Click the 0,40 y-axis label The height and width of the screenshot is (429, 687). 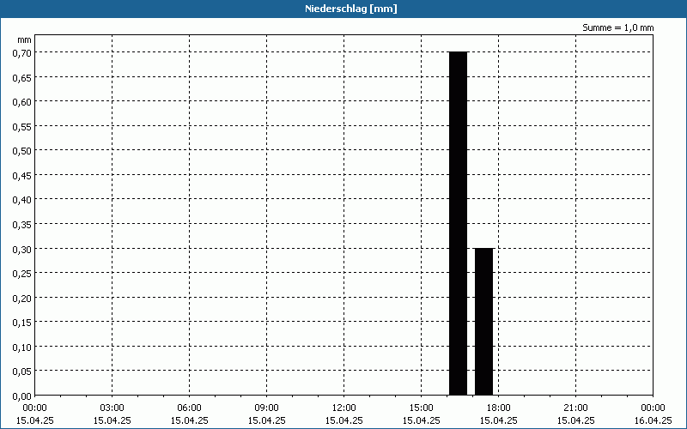(22, 200)
